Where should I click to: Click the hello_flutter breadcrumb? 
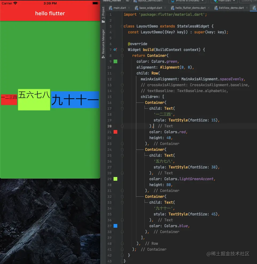pos(112,1)
